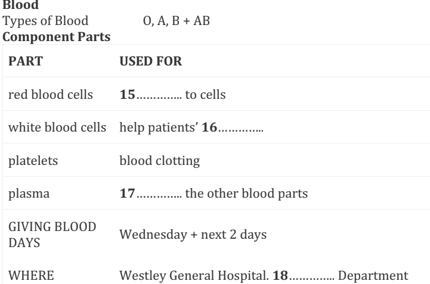This screenshot has width=430, height=284.
Task: Click the 'white blood cells' cell
Action: pyautogui.click(x=57, y=127)
